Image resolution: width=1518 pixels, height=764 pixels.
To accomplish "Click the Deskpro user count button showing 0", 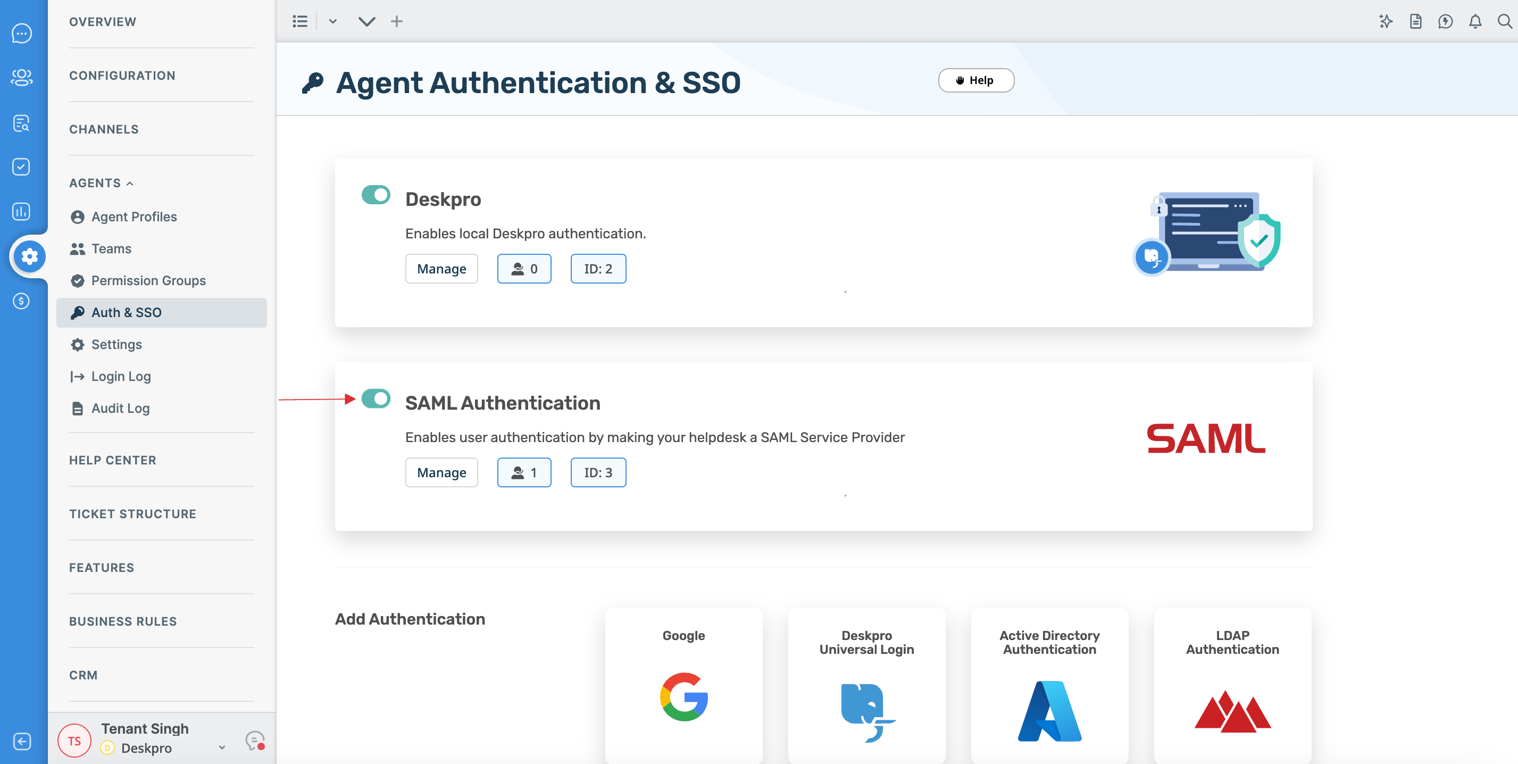I will coord(524,269).
